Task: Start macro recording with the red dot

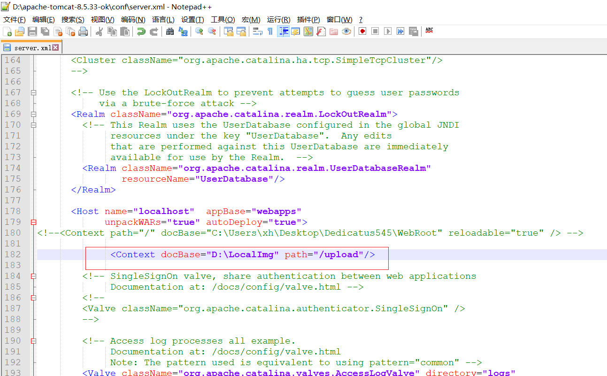Action: (x=362, y=31)
